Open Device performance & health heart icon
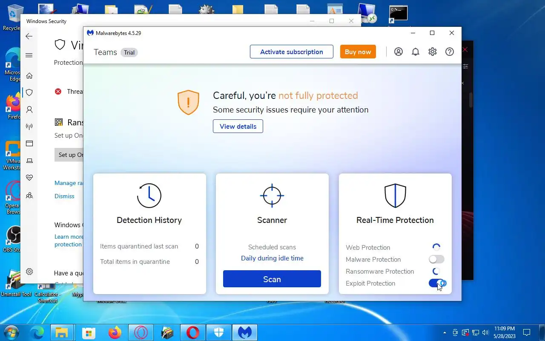The height and width of the screenshot is (341, 545). [29, 178]
